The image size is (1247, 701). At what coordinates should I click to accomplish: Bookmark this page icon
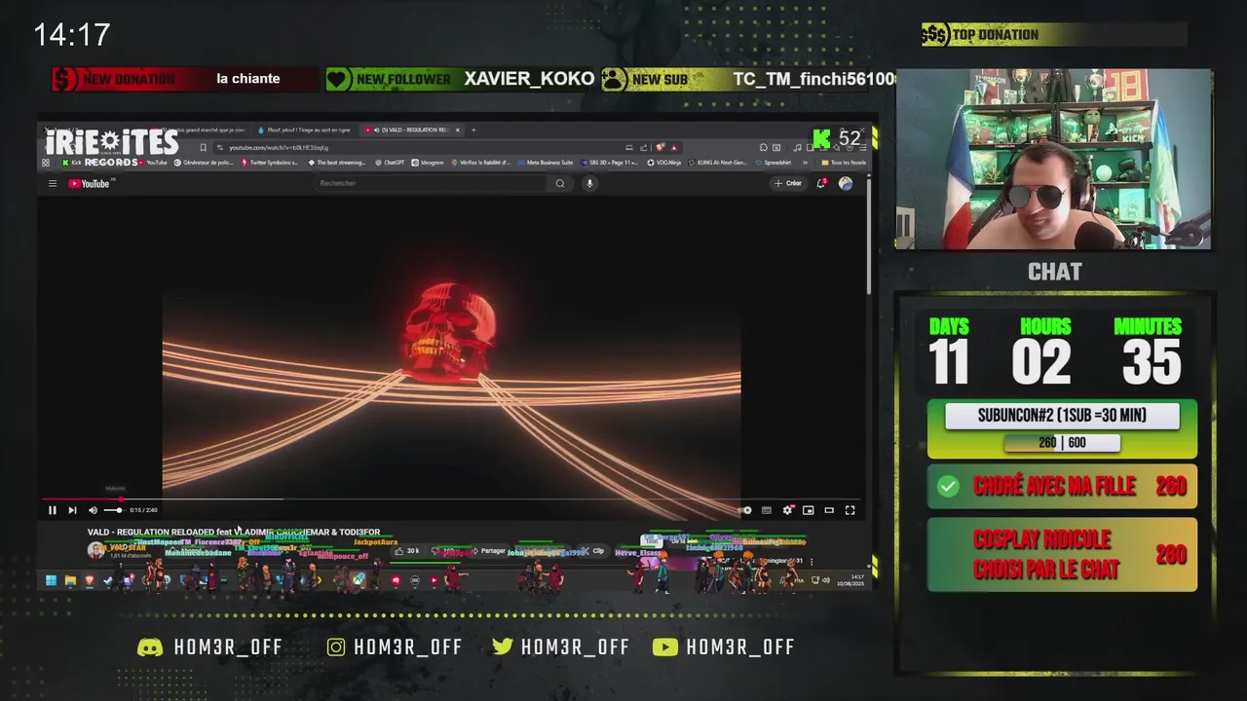(x=203, y=147)
